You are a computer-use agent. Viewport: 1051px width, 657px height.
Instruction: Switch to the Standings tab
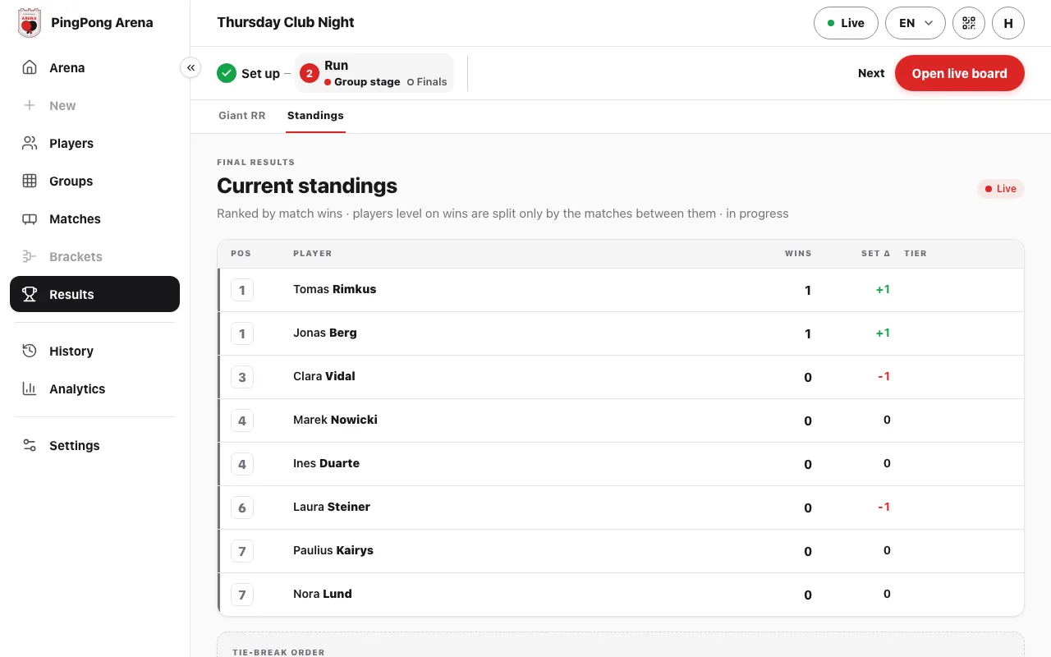tap(315, 116)
